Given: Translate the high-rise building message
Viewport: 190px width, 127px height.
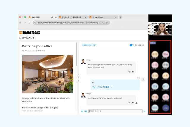Looking at the screenshot, I should [x=129, y=71].
